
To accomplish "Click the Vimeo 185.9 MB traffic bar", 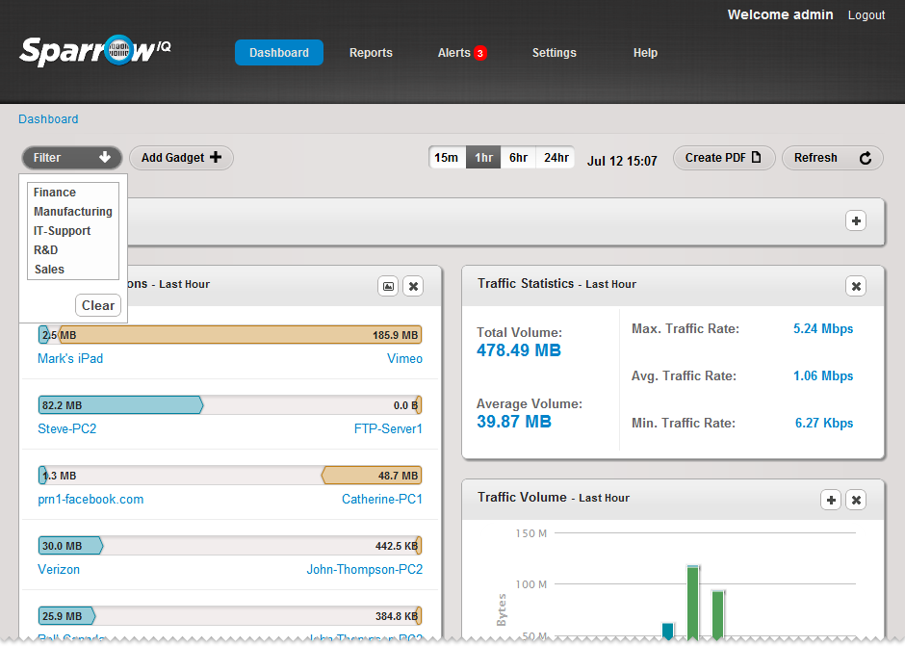I will tap(241, 335).
